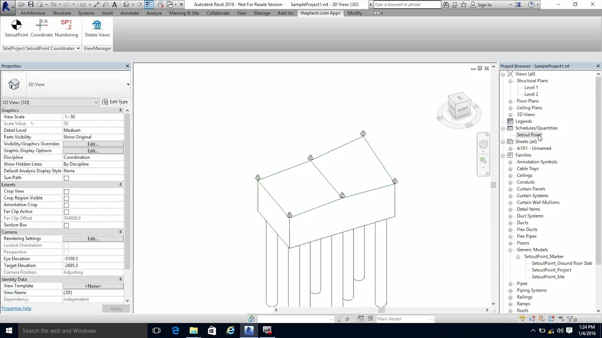
Task: Tick the Crop View checkbox
Action: click(66, 192)
